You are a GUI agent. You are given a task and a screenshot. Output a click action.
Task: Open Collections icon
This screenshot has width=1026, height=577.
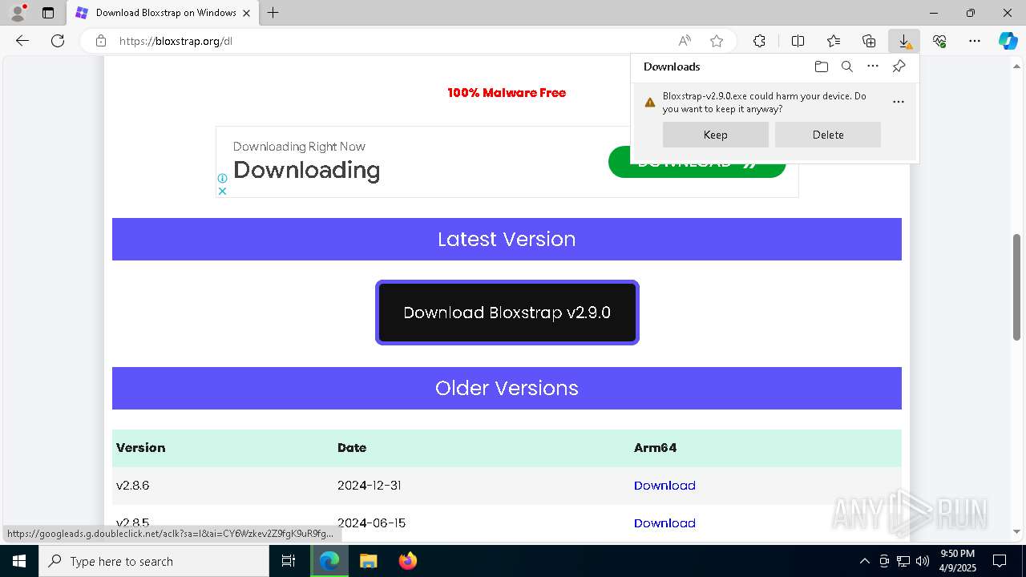869,41
